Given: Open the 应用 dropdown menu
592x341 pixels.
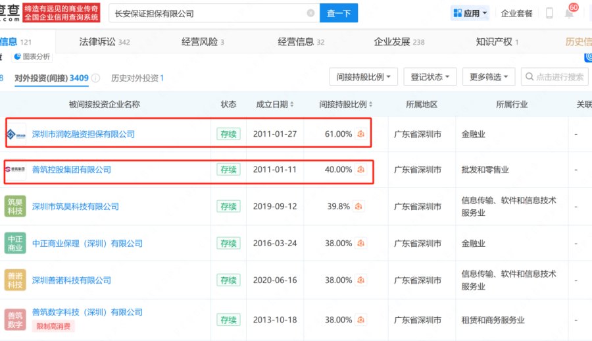Looking at the screenshot, I should pyautogui.click(x=470, y=13).
